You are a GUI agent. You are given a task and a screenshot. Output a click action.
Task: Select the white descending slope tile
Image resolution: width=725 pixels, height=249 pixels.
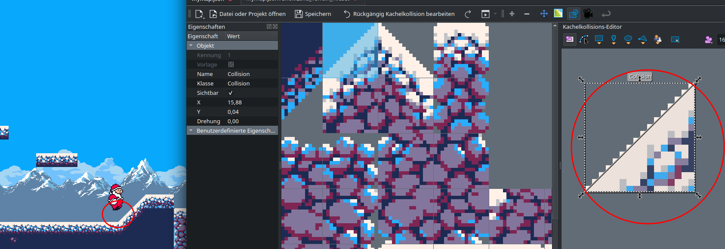coord(406,50)
